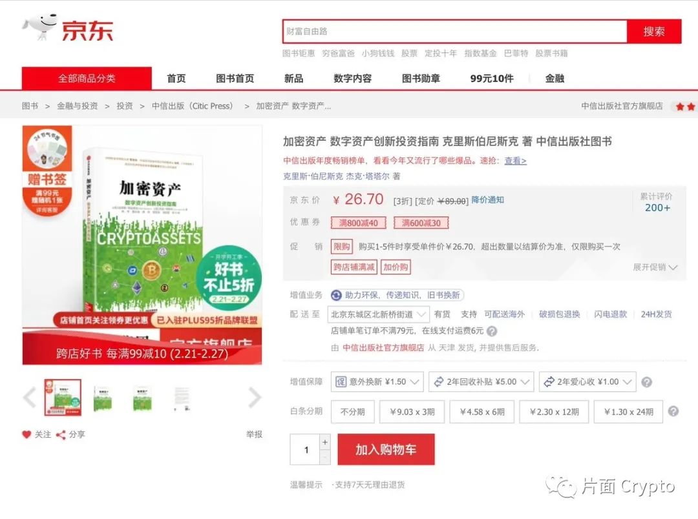Click 可配送海外 service link
Image resolution: width=698 pixels, height=519 pixels.
(x=505, y=314)
